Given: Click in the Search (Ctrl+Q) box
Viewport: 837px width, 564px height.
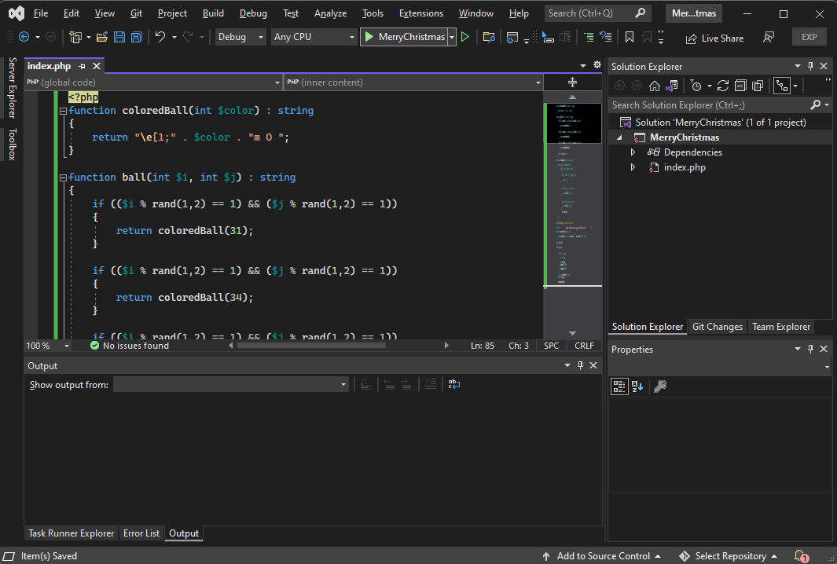Looking at the screenshot, I should [x=597, y=13].
